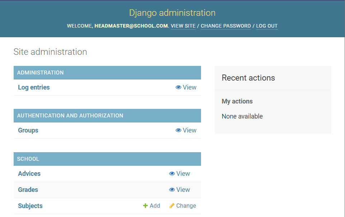Open the Advices model
Screen dimensions: 345x217
(x=29, y=174)
